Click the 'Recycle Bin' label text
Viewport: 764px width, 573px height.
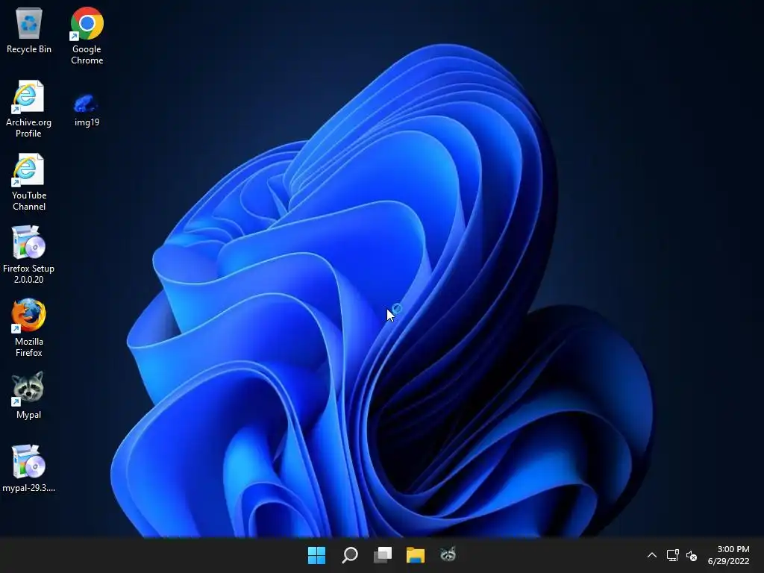29,49
